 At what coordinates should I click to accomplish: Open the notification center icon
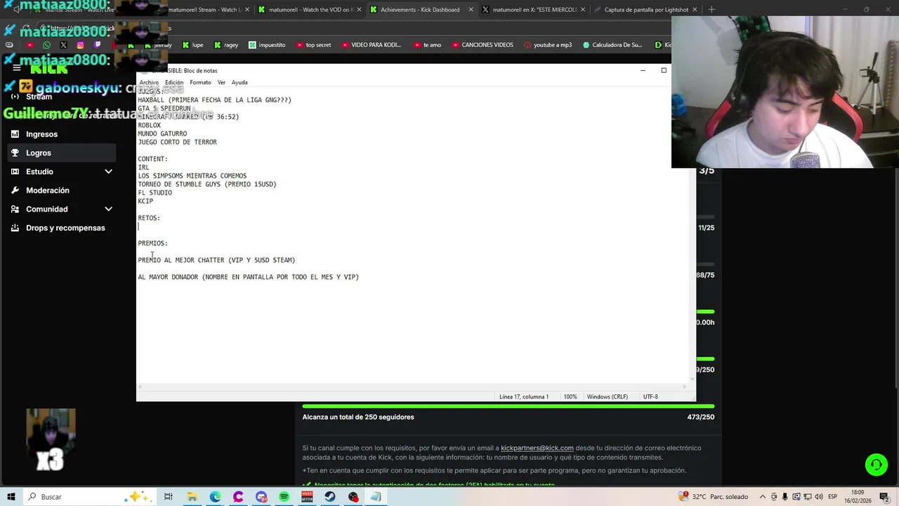click(884, 497)
